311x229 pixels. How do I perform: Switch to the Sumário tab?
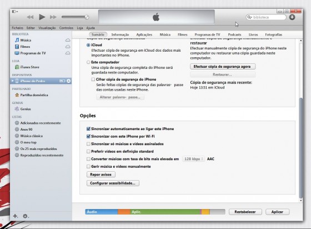tap(98, 34)
